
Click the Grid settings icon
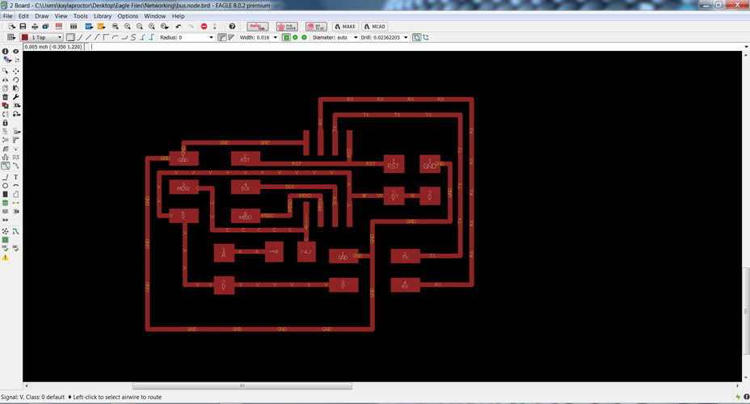click(11, 37)
